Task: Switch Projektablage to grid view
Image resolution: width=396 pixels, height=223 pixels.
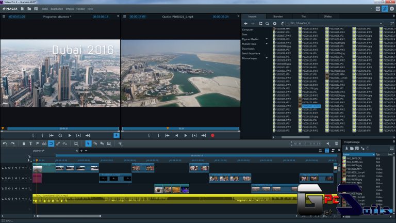Action: pos(392,148)
